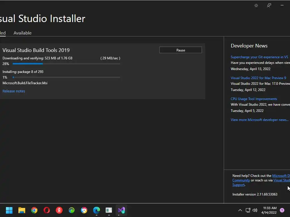Select the Developer News heading
Screen dimensions: 290x217
click(249, 46)
